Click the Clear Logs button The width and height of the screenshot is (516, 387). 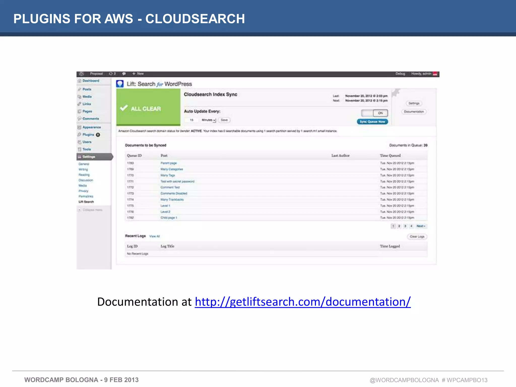(417, 237)
